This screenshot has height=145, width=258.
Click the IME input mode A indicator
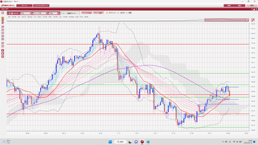pos(230,142)
